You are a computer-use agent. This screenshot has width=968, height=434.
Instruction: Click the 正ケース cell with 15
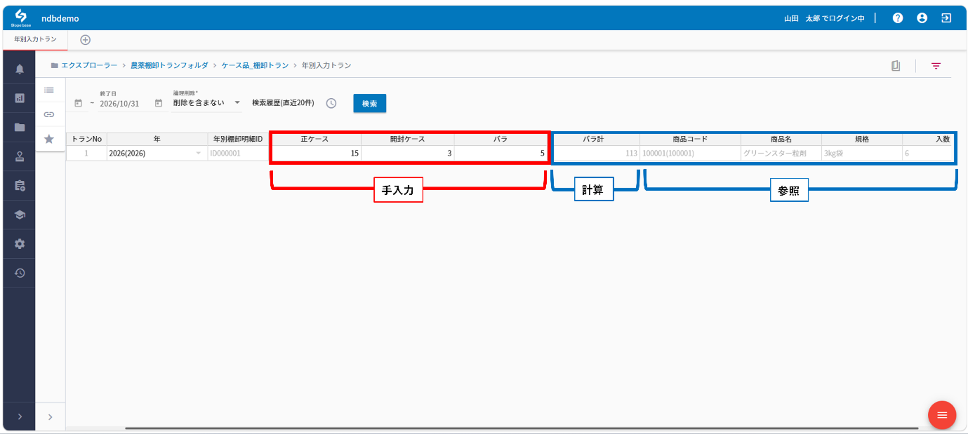316,153
